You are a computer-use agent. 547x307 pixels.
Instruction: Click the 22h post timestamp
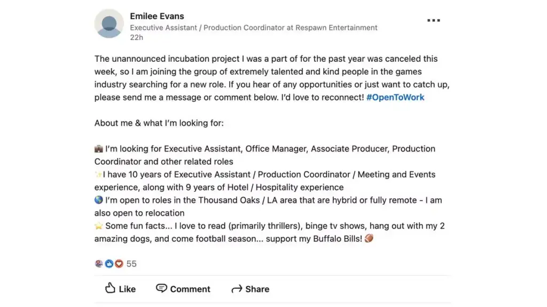[136, 38]
